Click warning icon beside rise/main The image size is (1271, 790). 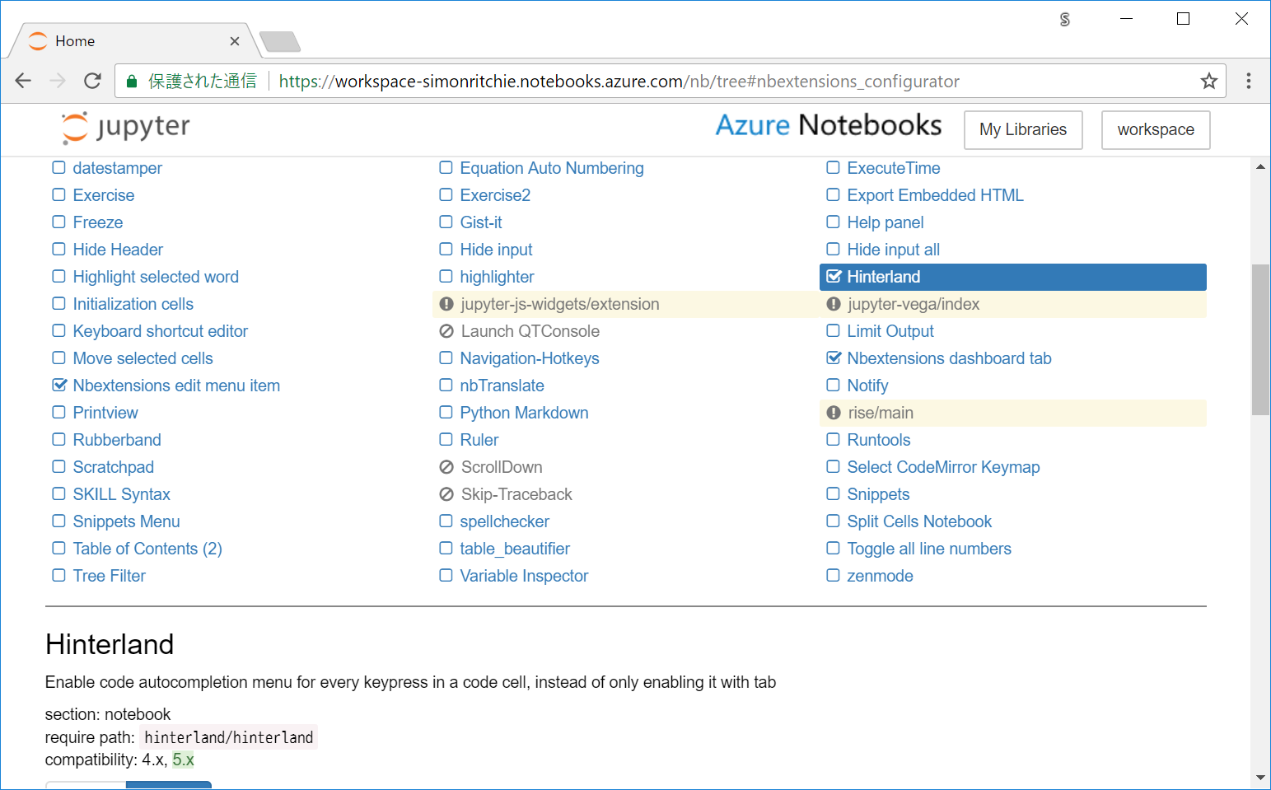(834, 413)
